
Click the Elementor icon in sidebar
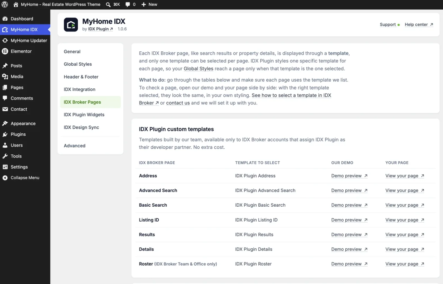click(x=5, y=51)
